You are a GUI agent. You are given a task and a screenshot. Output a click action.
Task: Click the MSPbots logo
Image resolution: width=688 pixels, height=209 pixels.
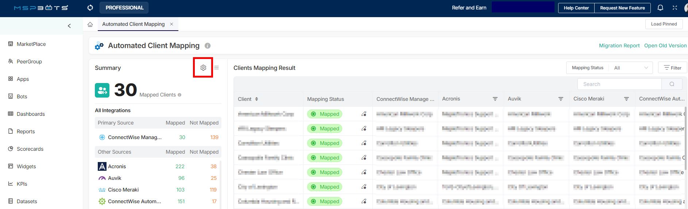click(x=41, y=8)
